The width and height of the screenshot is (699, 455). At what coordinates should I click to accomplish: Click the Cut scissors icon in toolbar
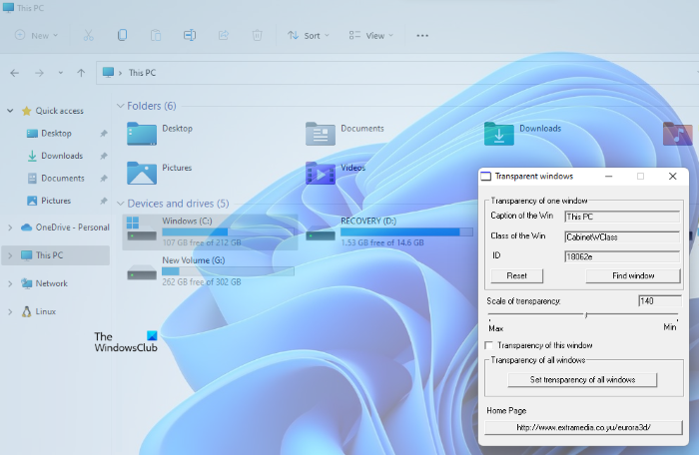click(x=88, y=35)
